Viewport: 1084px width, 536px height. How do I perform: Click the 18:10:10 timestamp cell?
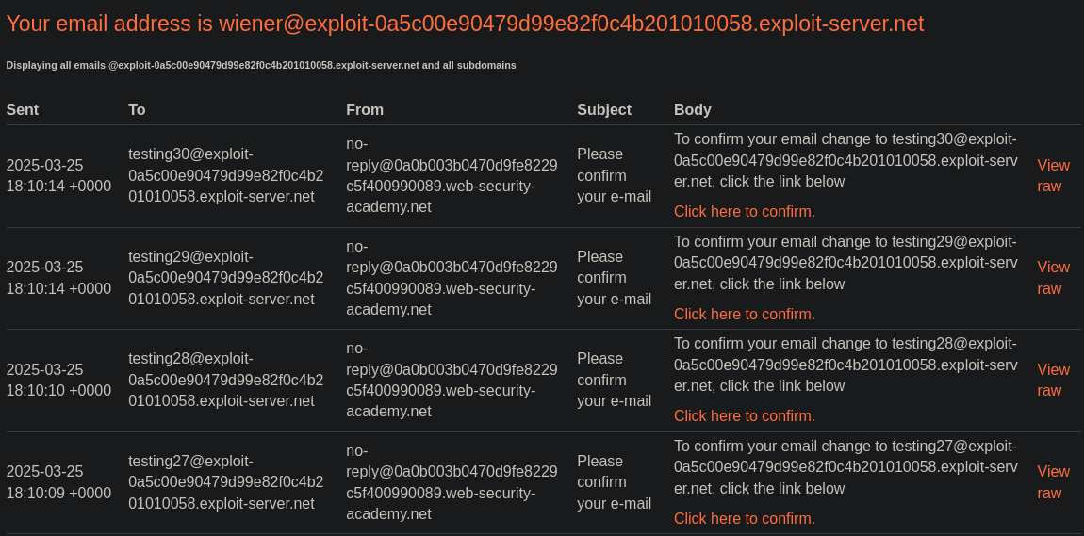pyautogui.click(x=58, y=380)
